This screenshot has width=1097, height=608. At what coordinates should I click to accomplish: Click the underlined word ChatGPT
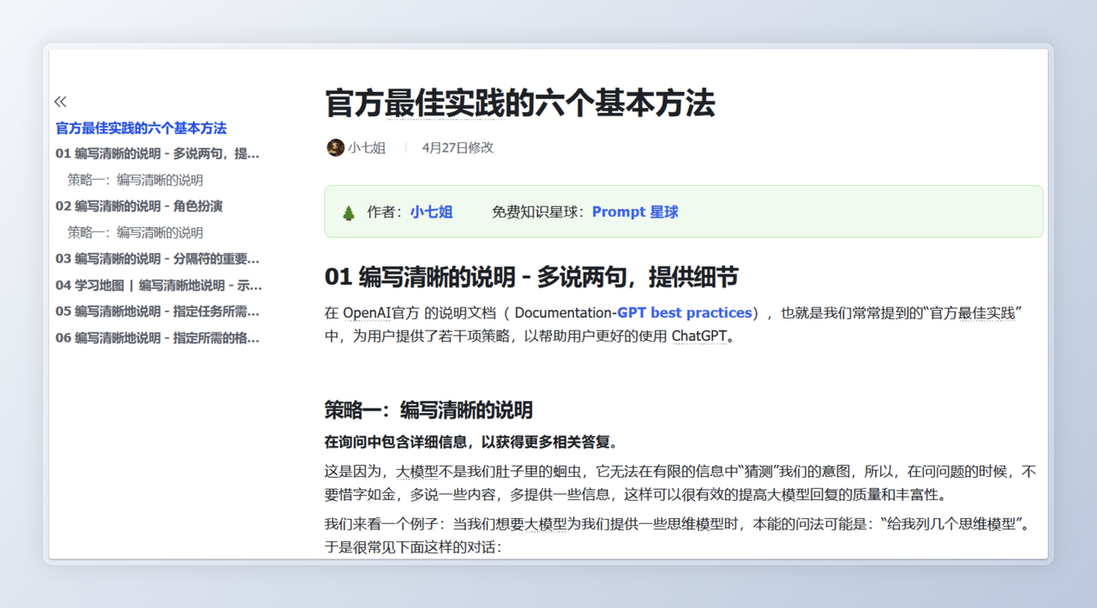(698, 337)
